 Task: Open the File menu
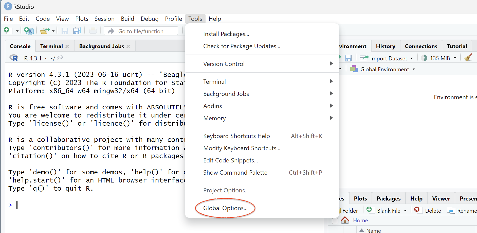8,19
